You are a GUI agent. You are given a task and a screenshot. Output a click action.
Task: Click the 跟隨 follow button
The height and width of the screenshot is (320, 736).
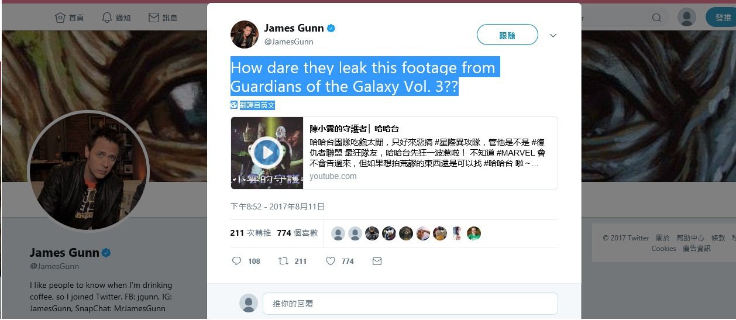tap(507, 35)
